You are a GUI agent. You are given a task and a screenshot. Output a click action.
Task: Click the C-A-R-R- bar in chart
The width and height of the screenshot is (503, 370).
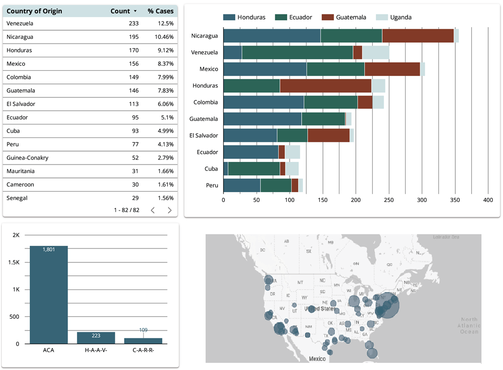143,340
